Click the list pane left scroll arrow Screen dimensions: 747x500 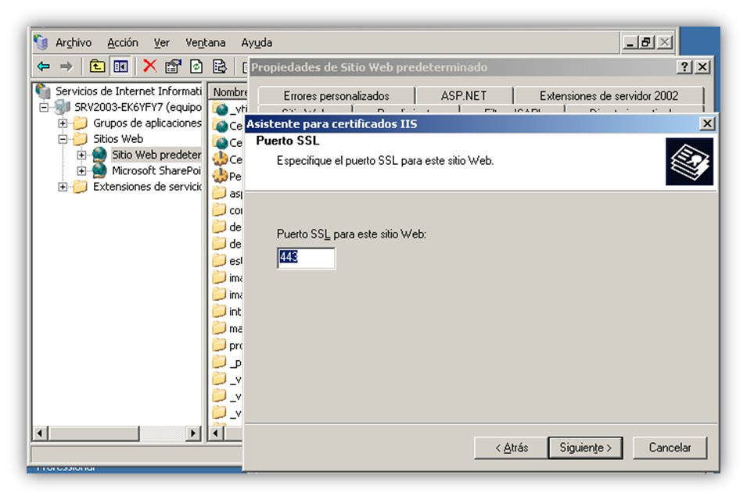coord(217,434)
